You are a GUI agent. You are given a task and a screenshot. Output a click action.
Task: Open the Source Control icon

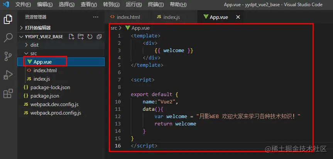[x=8, y=56]
